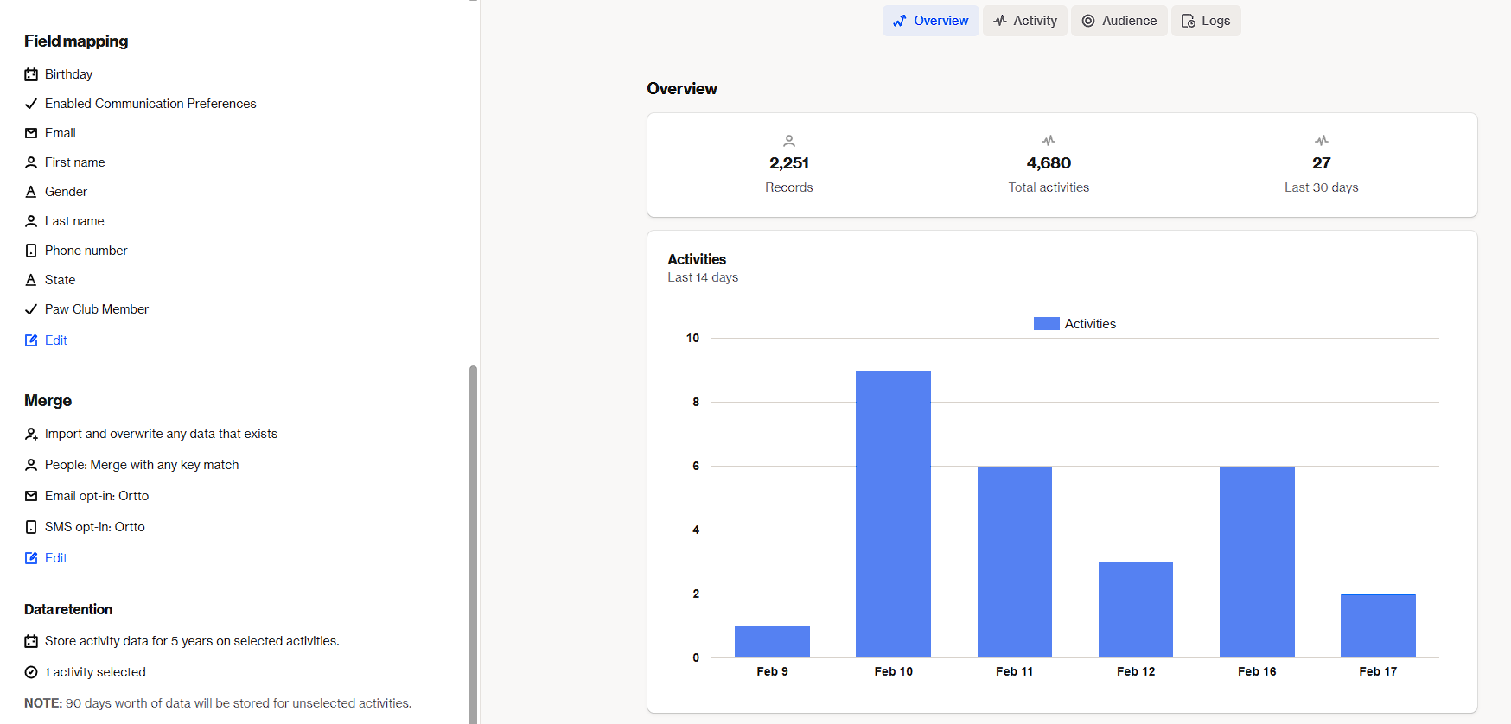
Task: Click the Gender text field icon
Action: point(31,192)
